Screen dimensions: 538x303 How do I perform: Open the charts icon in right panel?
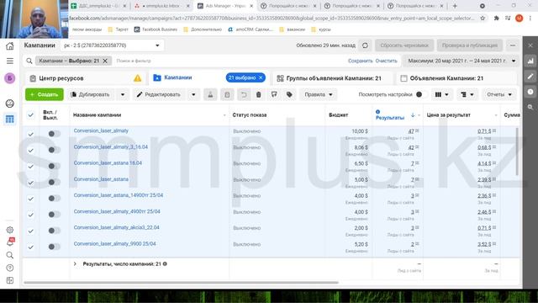530,61
